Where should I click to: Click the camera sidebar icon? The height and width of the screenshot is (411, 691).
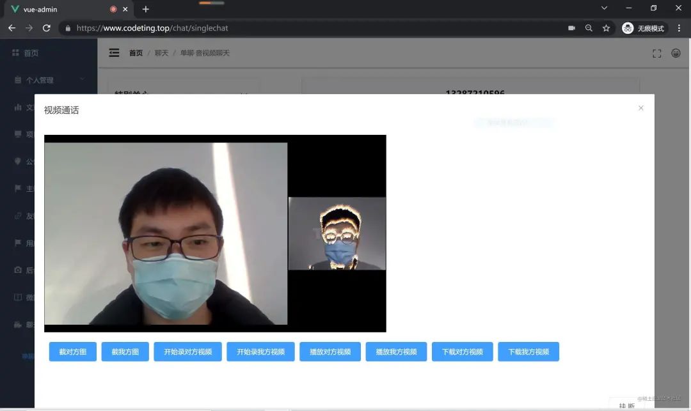[18, 270]
